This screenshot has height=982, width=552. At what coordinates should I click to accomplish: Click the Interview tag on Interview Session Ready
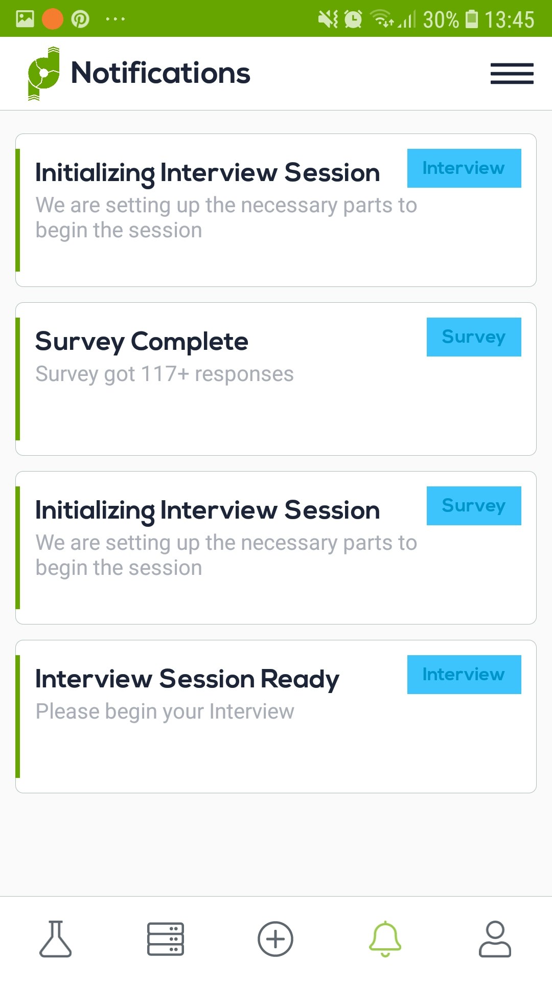point(464,674)
